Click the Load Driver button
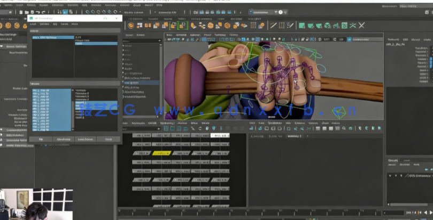The width and height of the screenshot is (433, 220). pyautogui.click(x=63, y=139)
